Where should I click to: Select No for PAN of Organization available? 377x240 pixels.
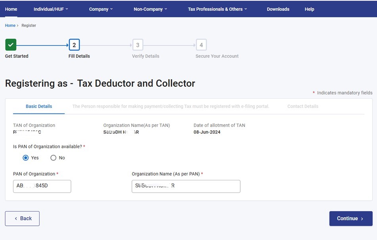click(x=54, y=158)
